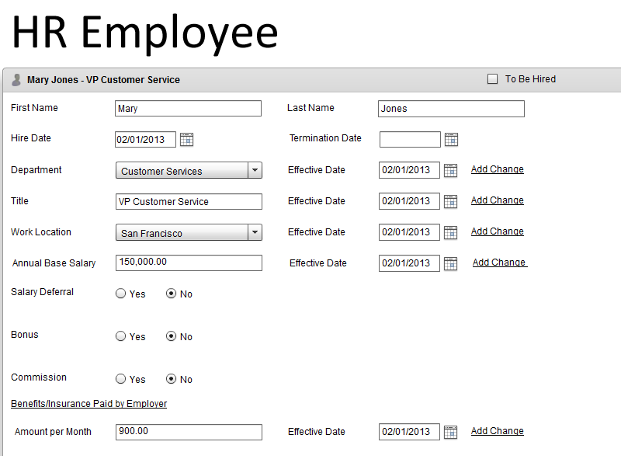Open calendar for Amount per Month Effective Date
Viewport: 621px width, 466px height.
coord(450,433)
